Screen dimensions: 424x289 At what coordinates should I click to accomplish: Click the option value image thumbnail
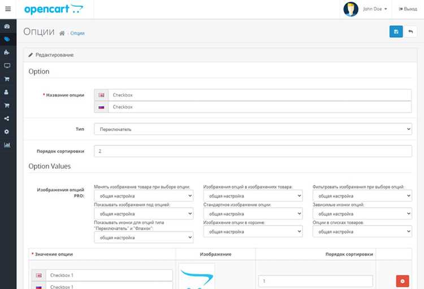(x=197, y=276)
